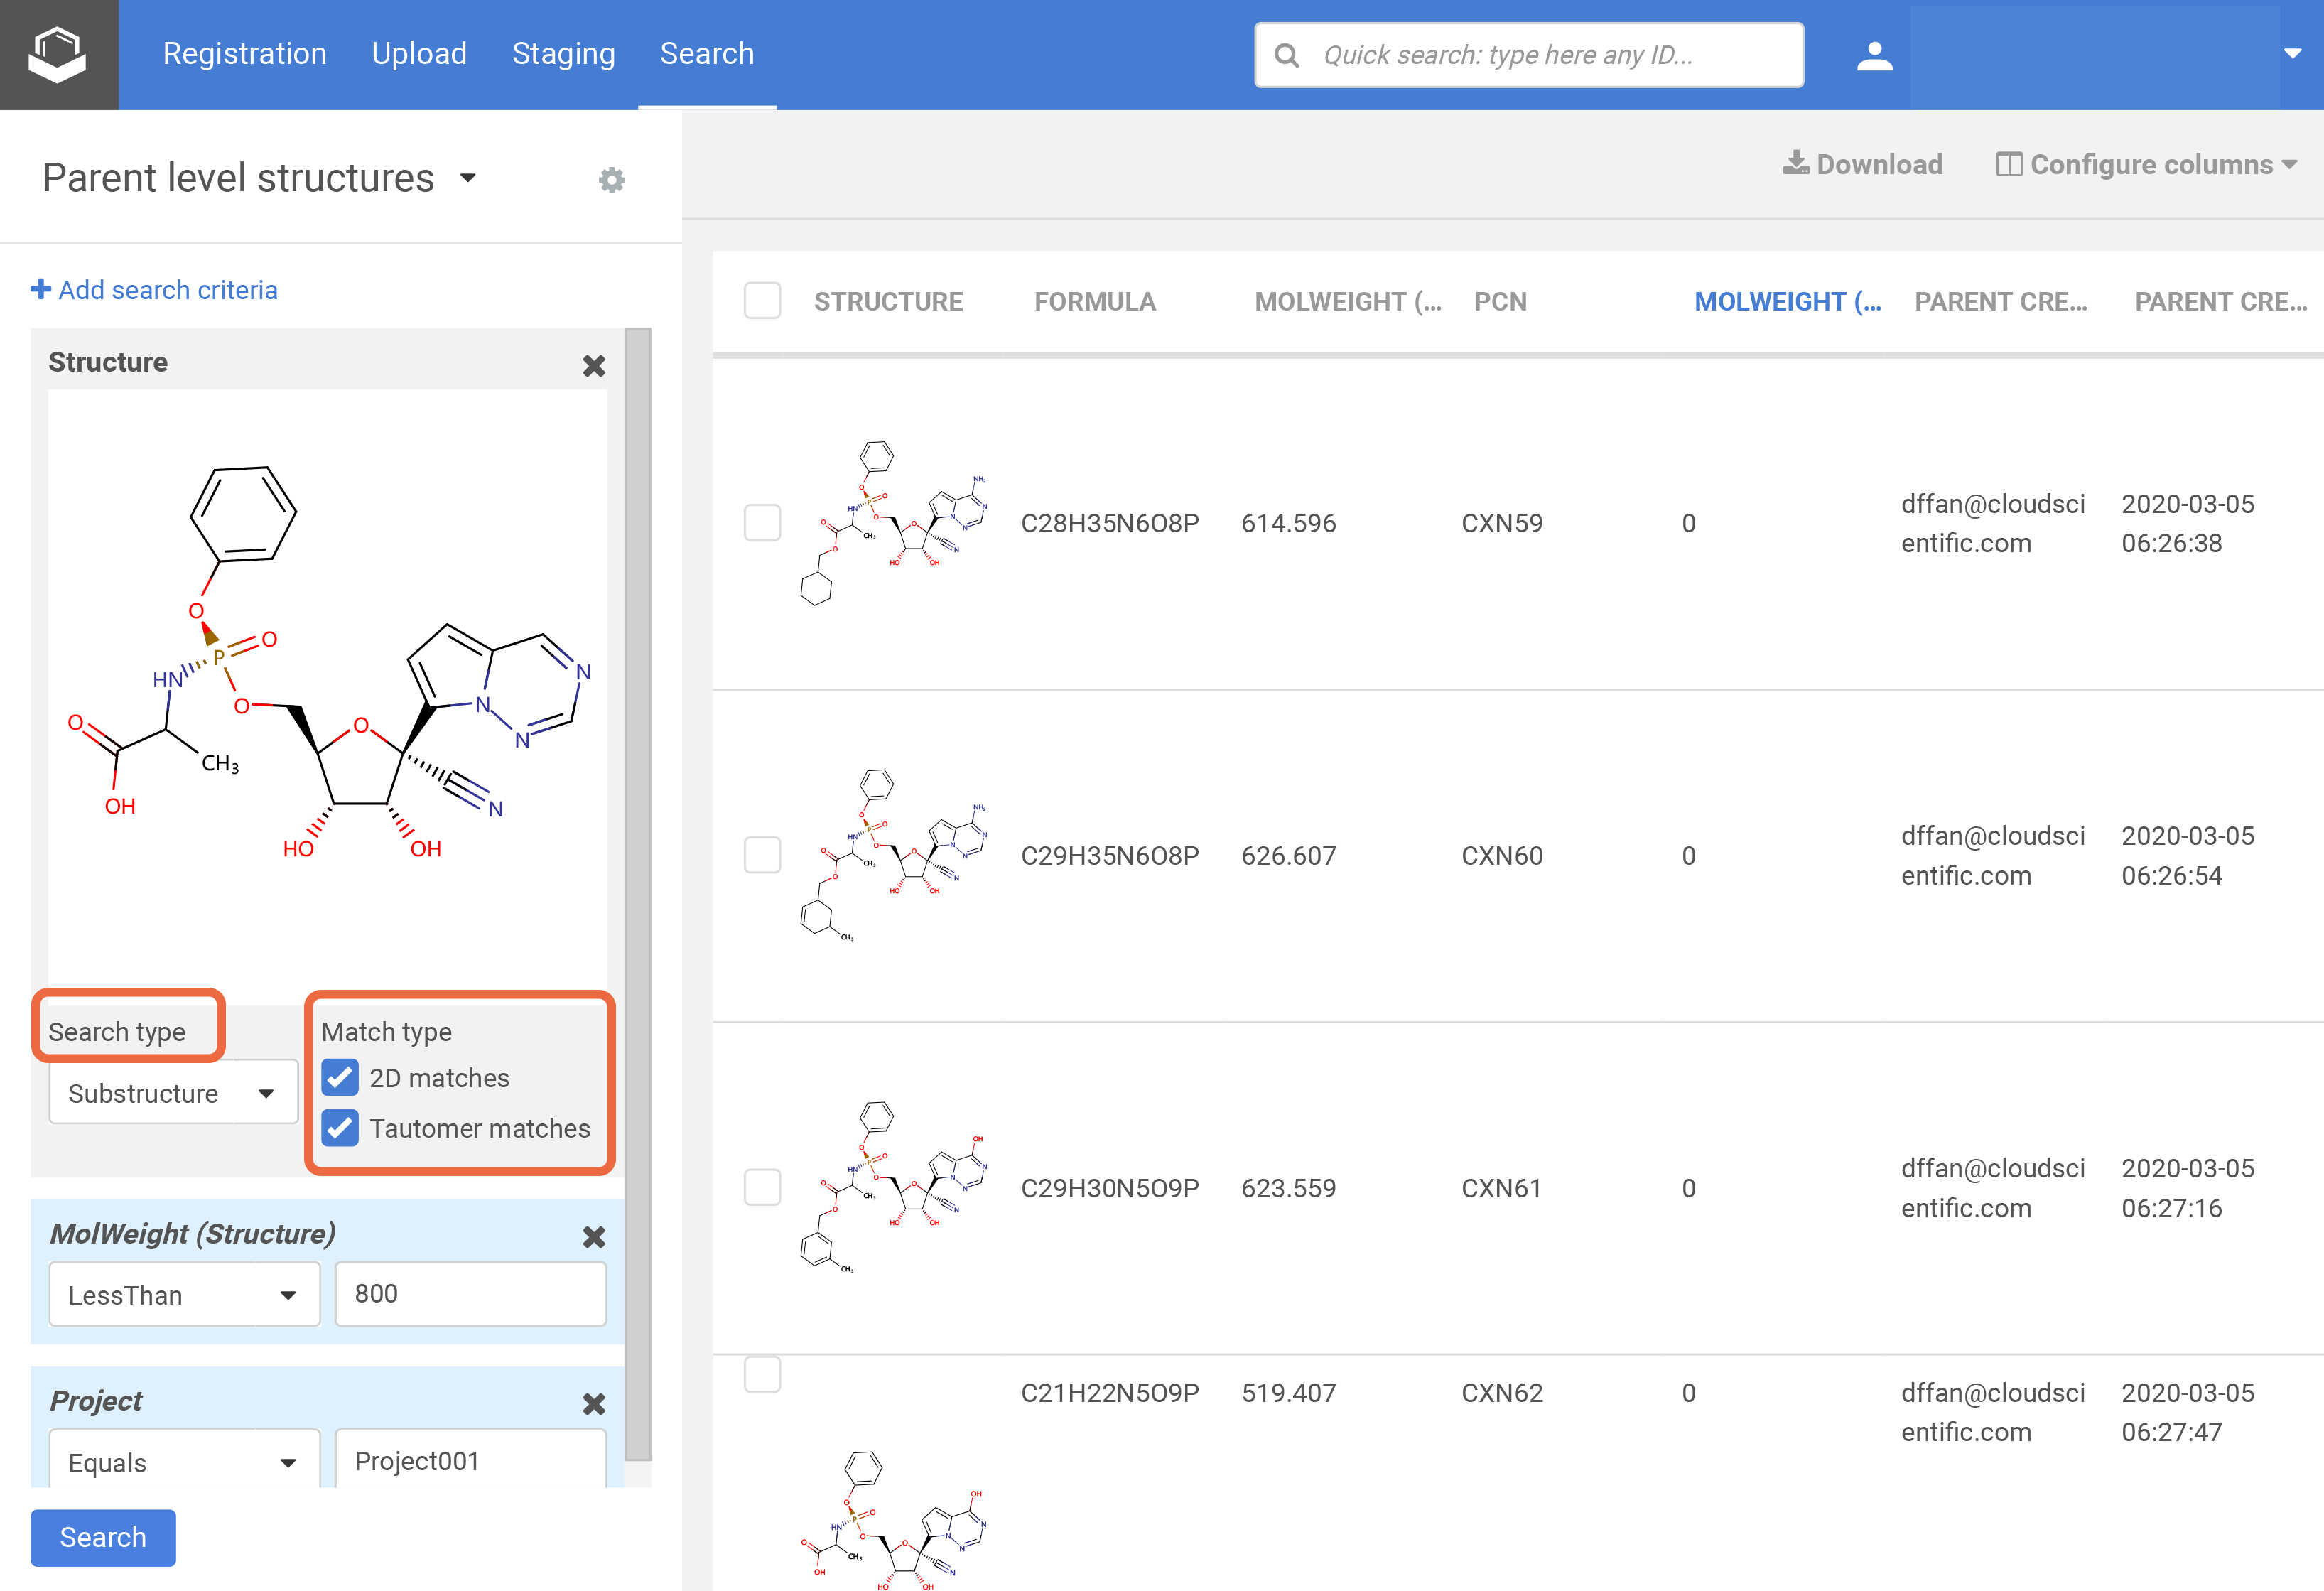Click the app logo icon
This screenshot has height=1591, width=2324.
click(x=58, y=54)
